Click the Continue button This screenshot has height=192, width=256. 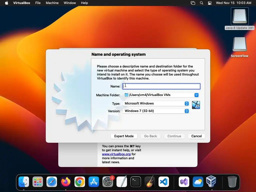pos(174,136)
